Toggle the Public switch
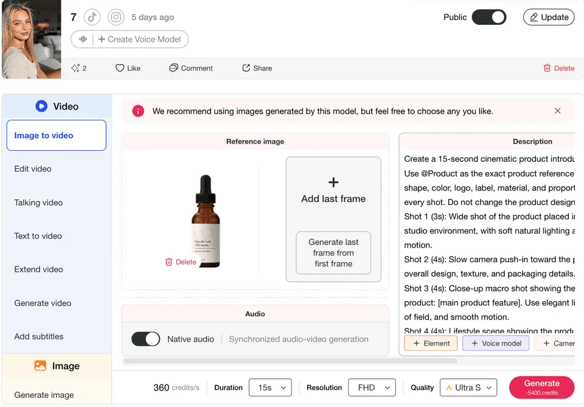584x407 pixels. 488,17
